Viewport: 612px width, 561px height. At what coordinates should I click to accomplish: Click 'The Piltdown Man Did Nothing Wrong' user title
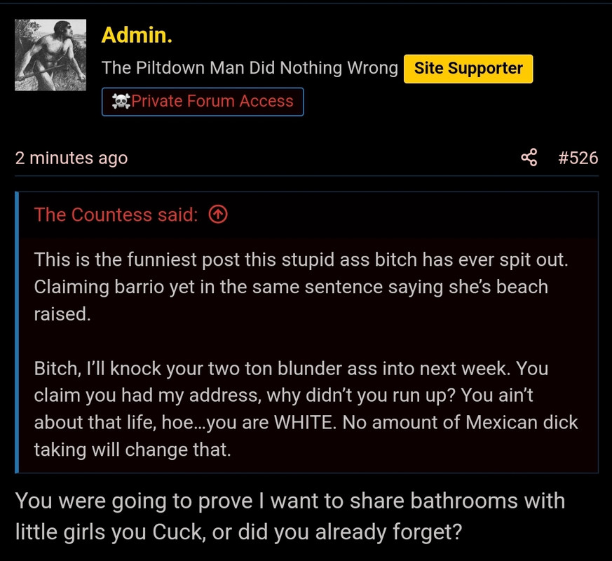(250, 68)
